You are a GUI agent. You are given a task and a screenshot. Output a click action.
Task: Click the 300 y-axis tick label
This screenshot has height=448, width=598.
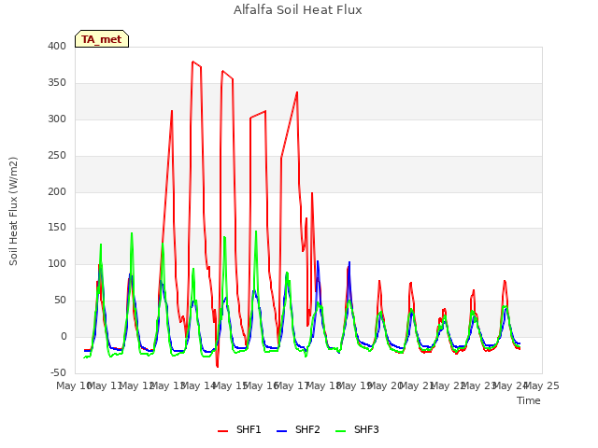pos(57,119)
